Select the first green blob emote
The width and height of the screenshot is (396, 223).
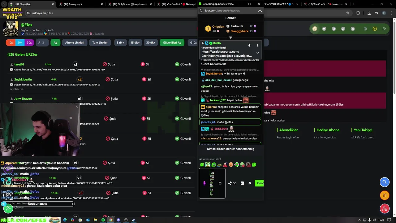pyautogui.click(x=202, y=164)
